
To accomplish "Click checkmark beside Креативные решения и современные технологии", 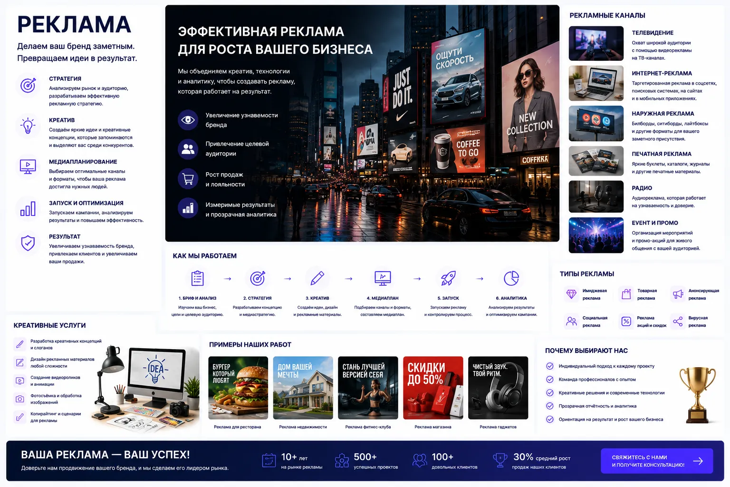I will (x=550, y=393).
